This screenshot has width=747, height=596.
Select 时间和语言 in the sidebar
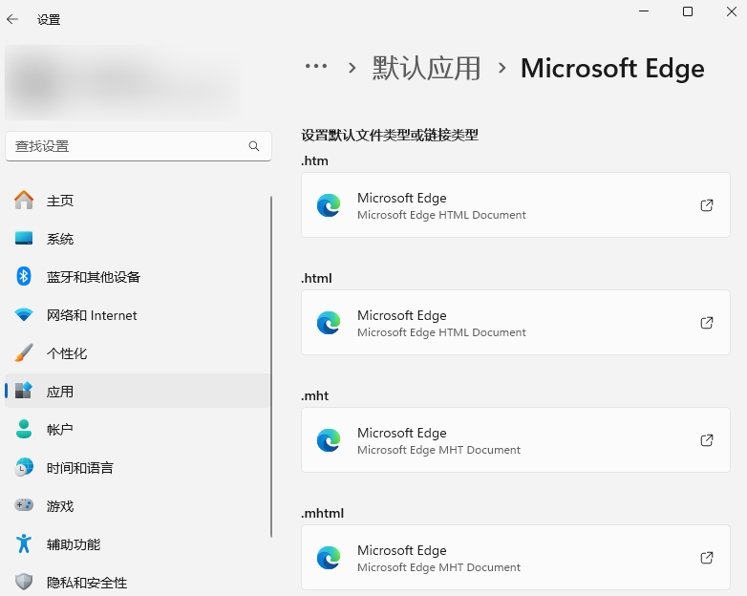coord(80,468)
